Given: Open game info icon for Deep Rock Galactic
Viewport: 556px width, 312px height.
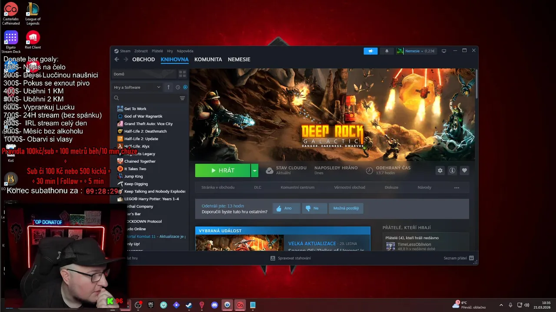Looking at the screenshot, I should (452, 170).
